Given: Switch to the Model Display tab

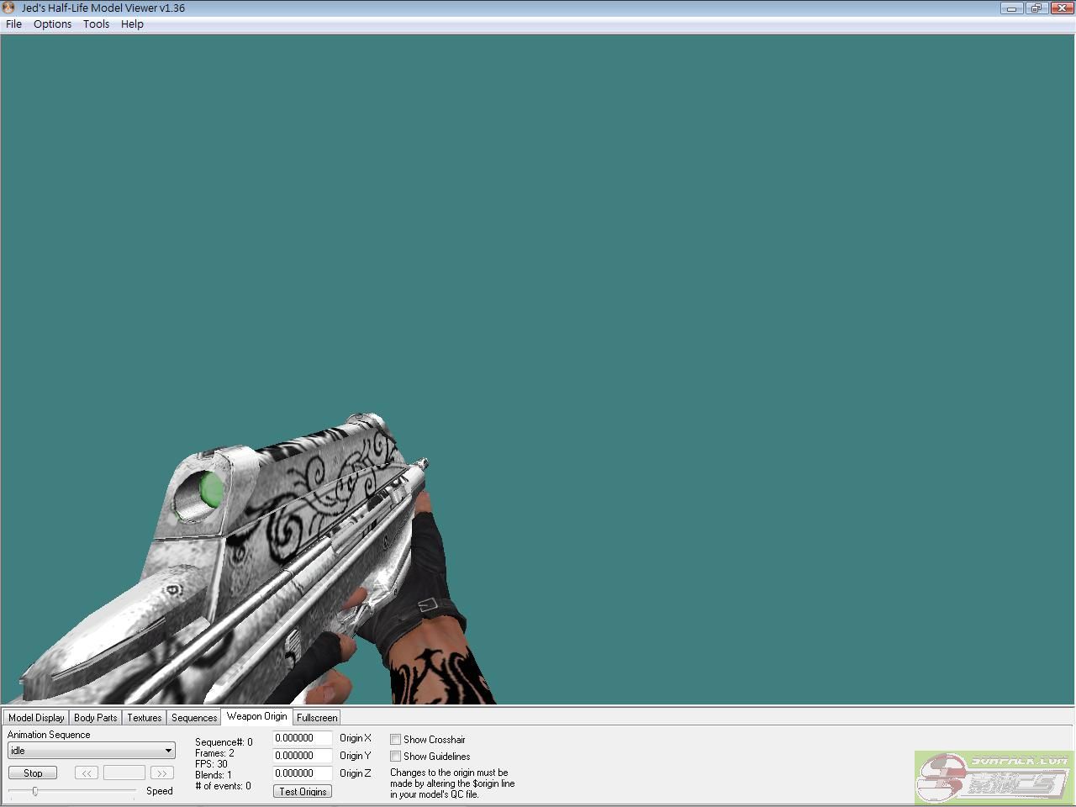Looking at the screenshot, I should [36, 718].
